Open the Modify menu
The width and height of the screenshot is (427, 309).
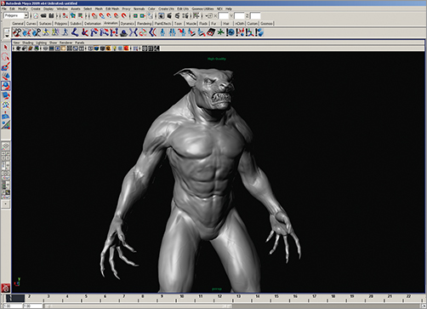point(23,9)
